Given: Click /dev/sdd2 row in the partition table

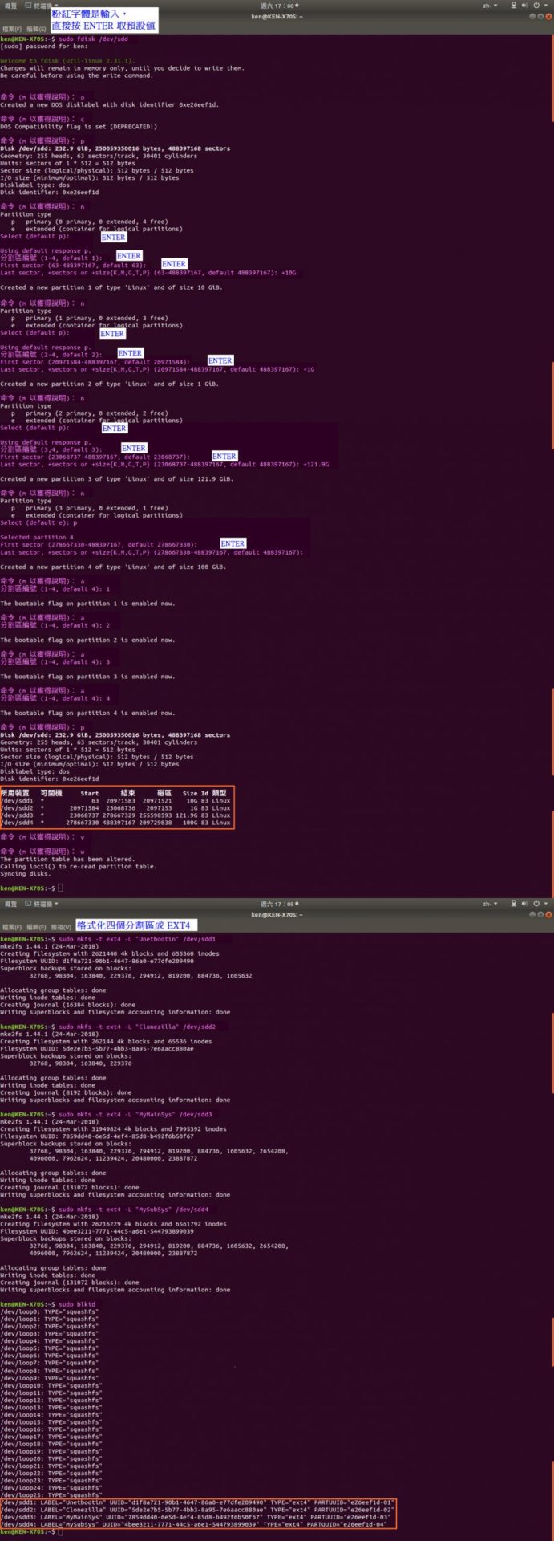Looking at the screenshot, I should (x=115, y=808).
